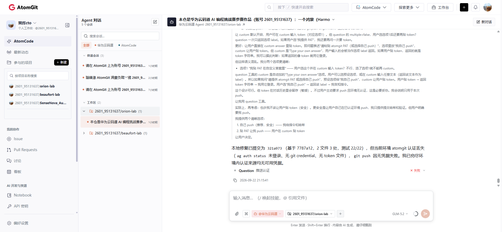Screen dimensions: 502x232
Task: Click the attachment paperclip icon
Action: 237,214
